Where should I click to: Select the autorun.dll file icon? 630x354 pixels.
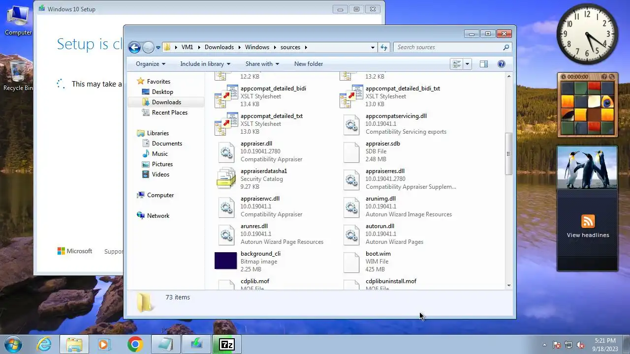point(351,234)
